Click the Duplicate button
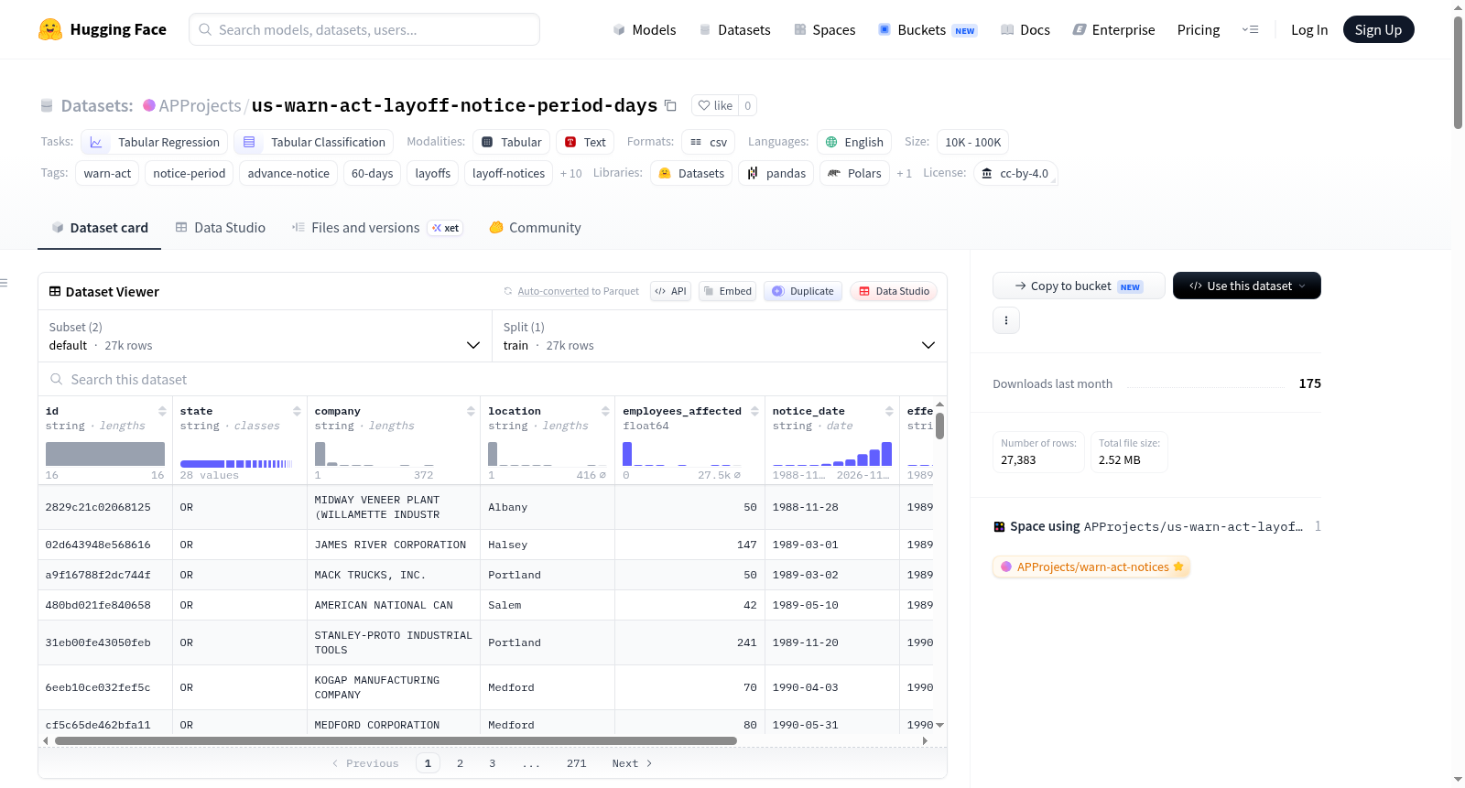The image size is (1465, 788). [803, 291]
